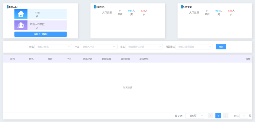Click the 添加人口数据 button
Viewport: 255px width, 122px height.
pos(40,34)
